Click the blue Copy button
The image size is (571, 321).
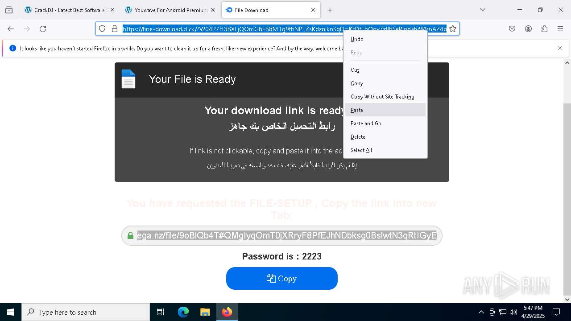coord(282,278)
